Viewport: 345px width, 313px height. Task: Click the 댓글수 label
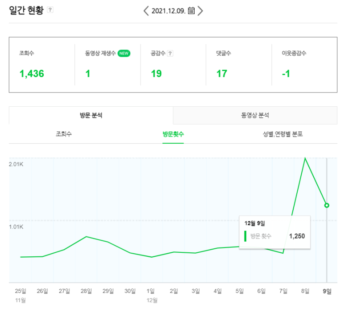point(224,53)
